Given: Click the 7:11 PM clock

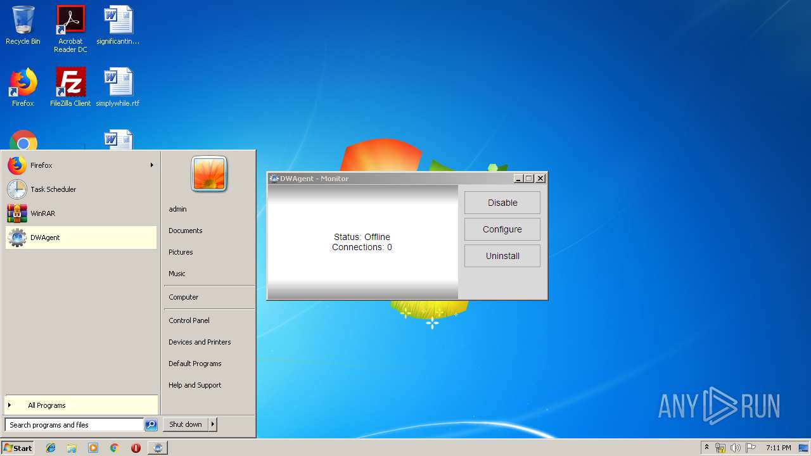Looking at the screenshot, I should (778, 448).
